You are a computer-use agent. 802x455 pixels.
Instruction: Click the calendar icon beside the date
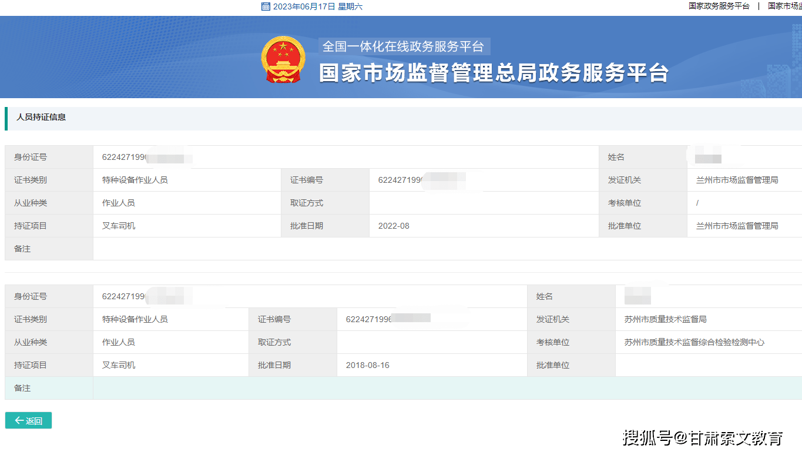point(266,6)
